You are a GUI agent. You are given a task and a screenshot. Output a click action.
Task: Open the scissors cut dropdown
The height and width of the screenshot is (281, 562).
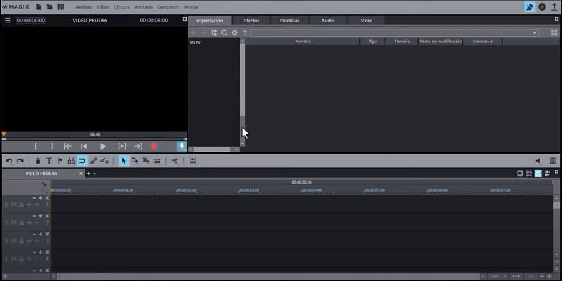point(175,161)
